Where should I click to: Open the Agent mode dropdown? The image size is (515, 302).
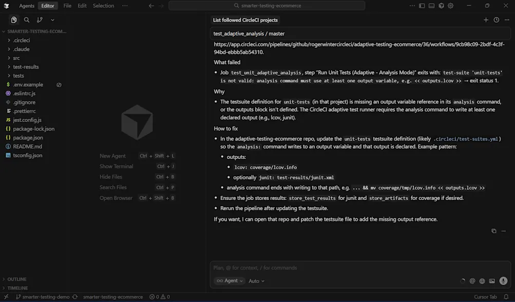(230, 280)
